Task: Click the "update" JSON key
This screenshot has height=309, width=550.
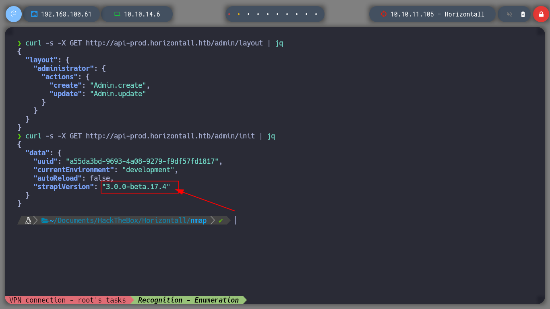Action: [x=66, y=94]
